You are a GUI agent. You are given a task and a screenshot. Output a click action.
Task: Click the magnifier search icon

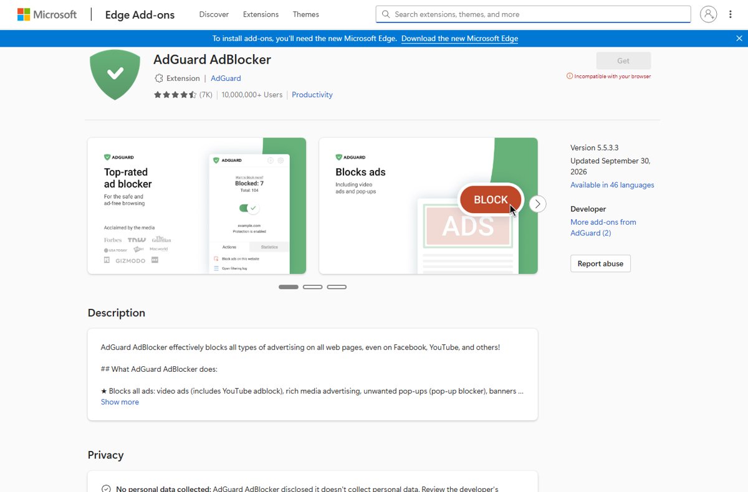tap(386, 14)
